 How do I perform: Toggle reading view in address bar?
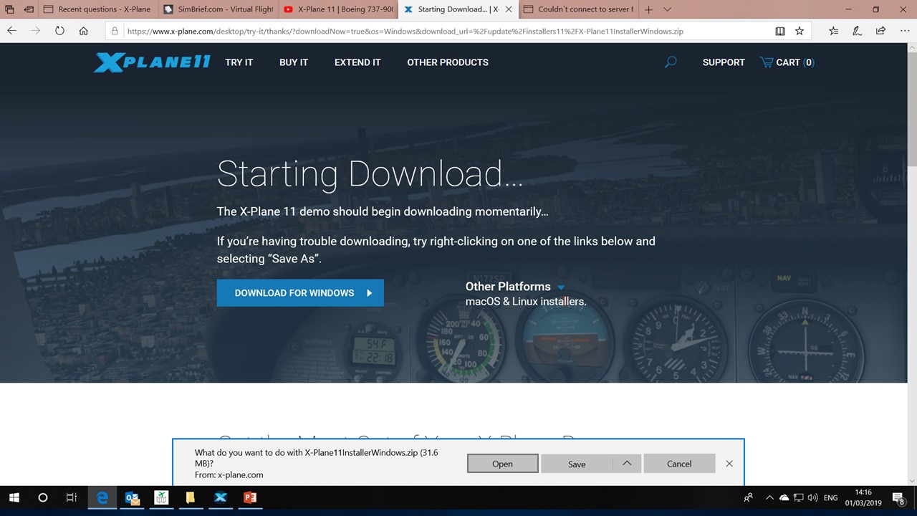click(780, 31)
